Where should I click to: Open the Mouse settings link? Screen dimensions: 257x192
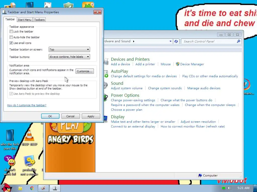166,64
